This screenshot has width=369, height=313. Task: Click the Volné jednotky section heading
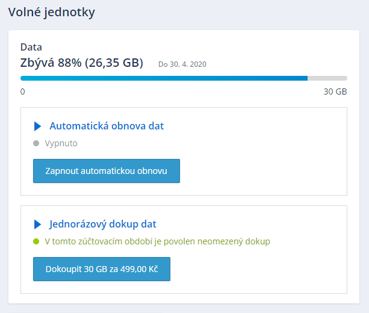pos(52,12)
